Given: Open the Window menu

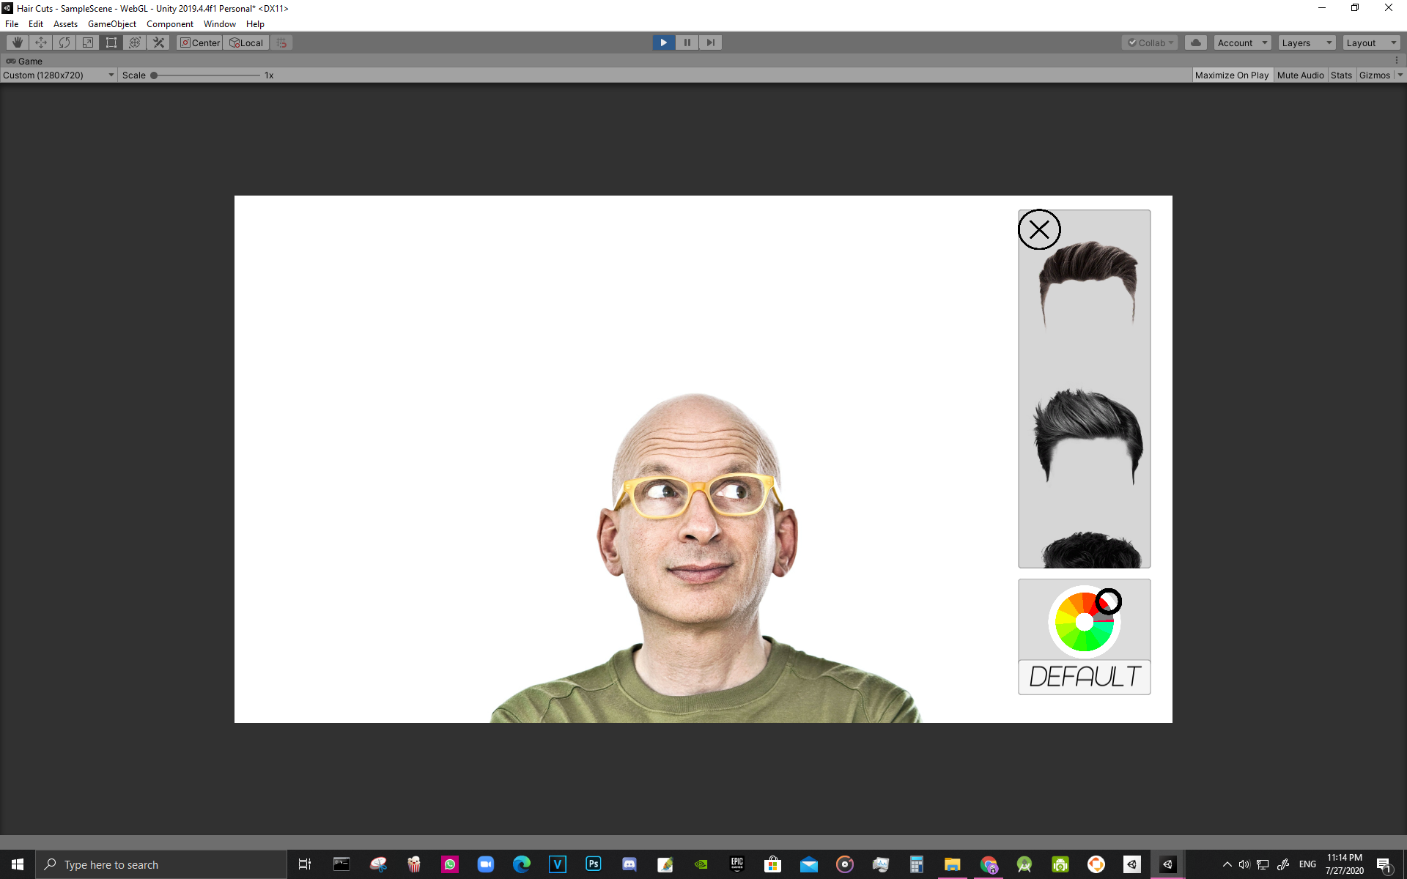Looking at the screenshot, I should click(x=220, y=24).
